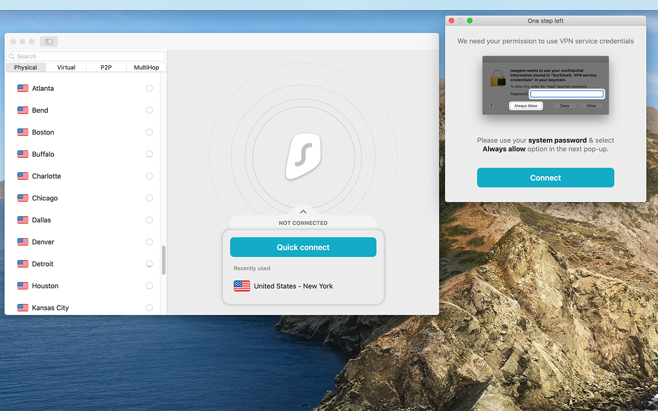Viewport: 658px width, 411px height.
Task: Click the Bend location name
Action: pos(40,110)
